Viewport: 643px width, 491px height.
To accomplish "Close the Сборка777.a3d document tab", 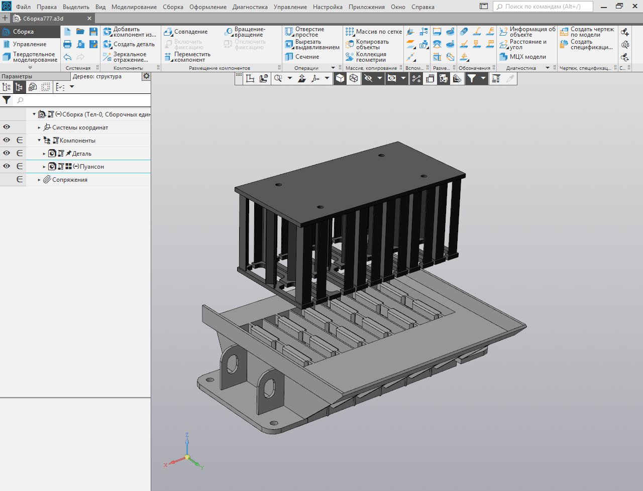I will 89,18.
